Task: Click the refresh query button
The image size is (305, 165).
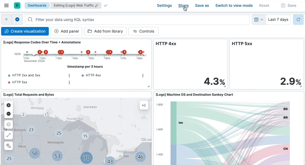Action: coord(298,19)
